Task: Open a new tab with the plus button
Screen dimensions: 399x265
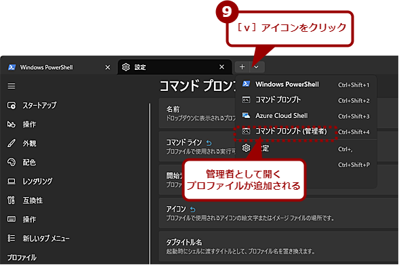Action: click(243, 67)
